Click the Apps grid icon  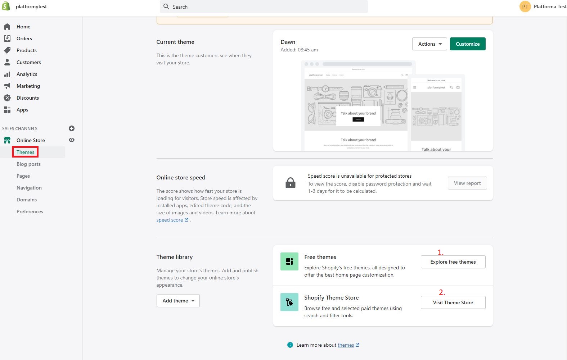click(x=7, y=110)
